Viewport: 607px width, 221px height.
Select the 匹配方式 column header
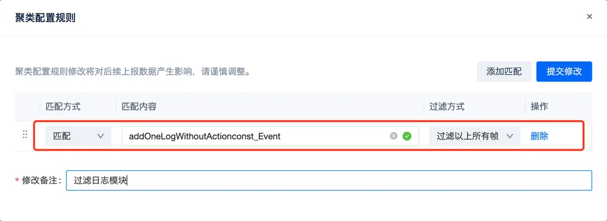[63, 106]
